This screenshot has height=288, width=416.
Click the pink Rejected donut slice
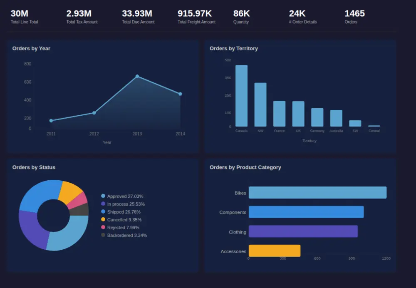coord(79,201)
